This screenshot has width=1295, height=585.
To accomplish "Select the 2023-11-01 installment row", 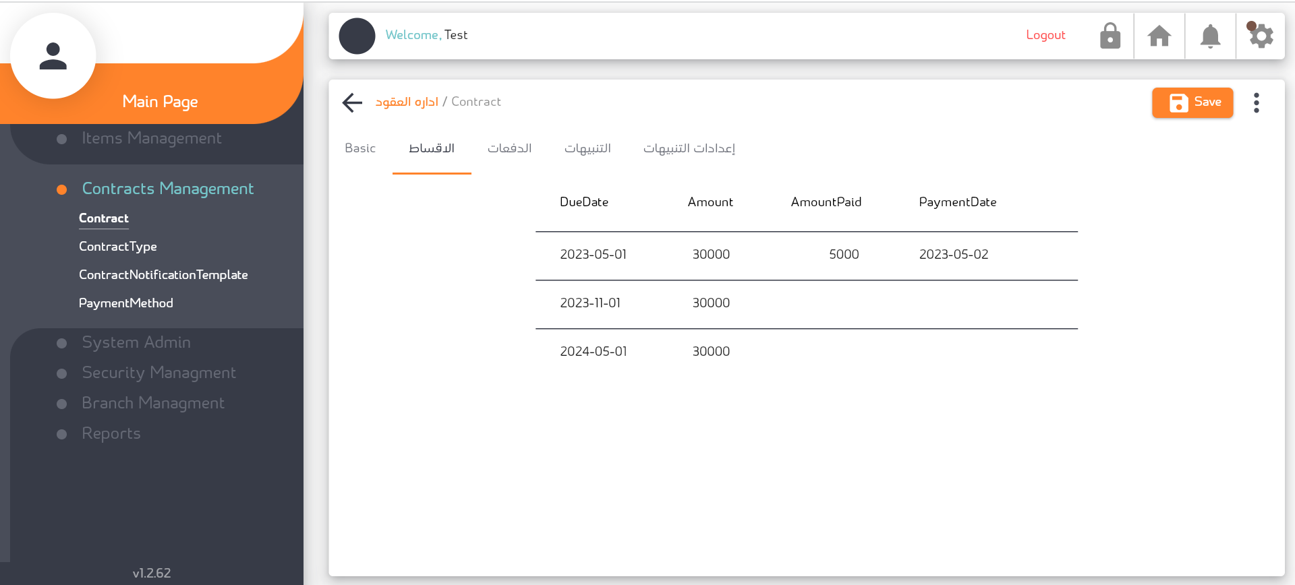I will pyautogui.click(x=806, y=303).
